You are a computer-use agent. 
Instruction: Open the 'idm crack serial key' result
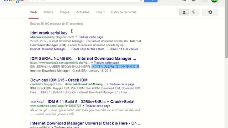coord(49,33)
